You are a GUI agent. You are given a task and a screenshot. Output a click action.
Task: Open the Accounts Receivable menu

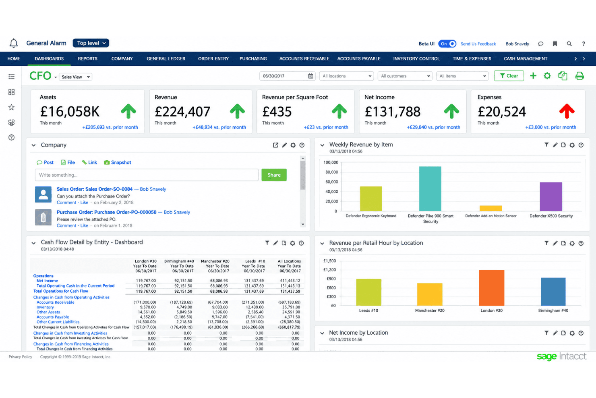(x=304, y=59)
